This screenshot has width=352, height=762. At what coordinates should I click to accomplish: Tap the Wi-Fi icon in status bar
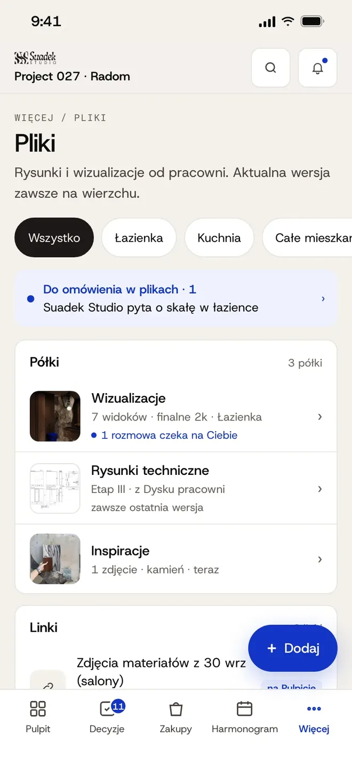coord(288,21)
